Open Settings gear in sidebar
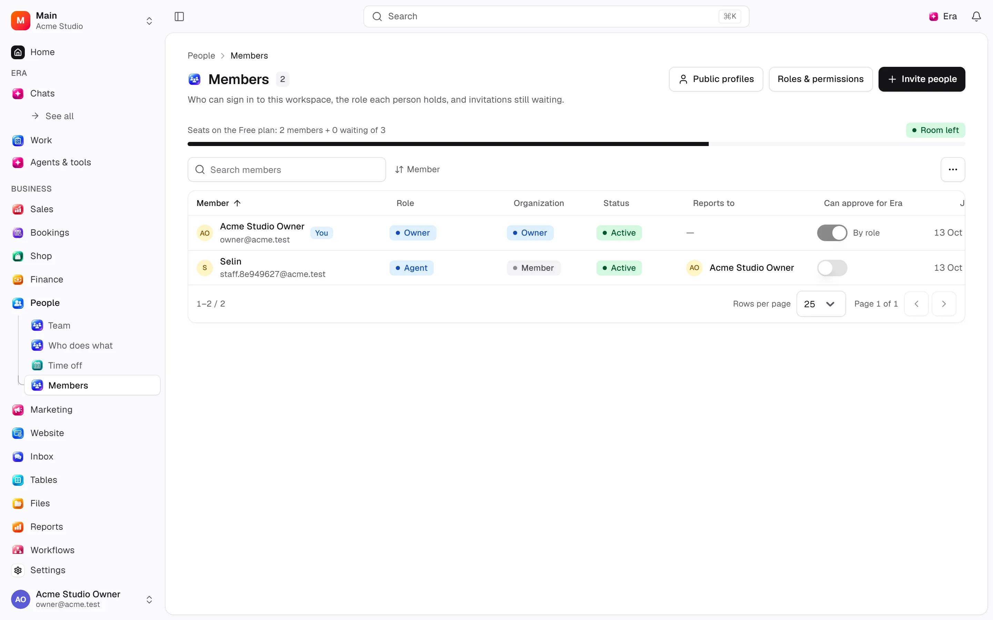 (18, 570)
